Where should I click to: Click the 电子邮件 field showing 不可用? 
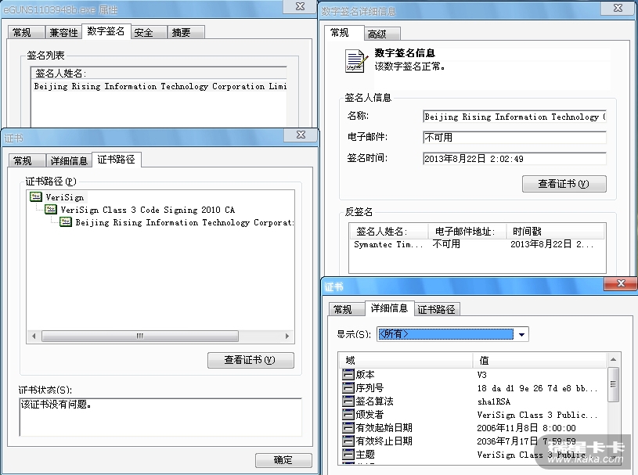(x=515, y=138)
